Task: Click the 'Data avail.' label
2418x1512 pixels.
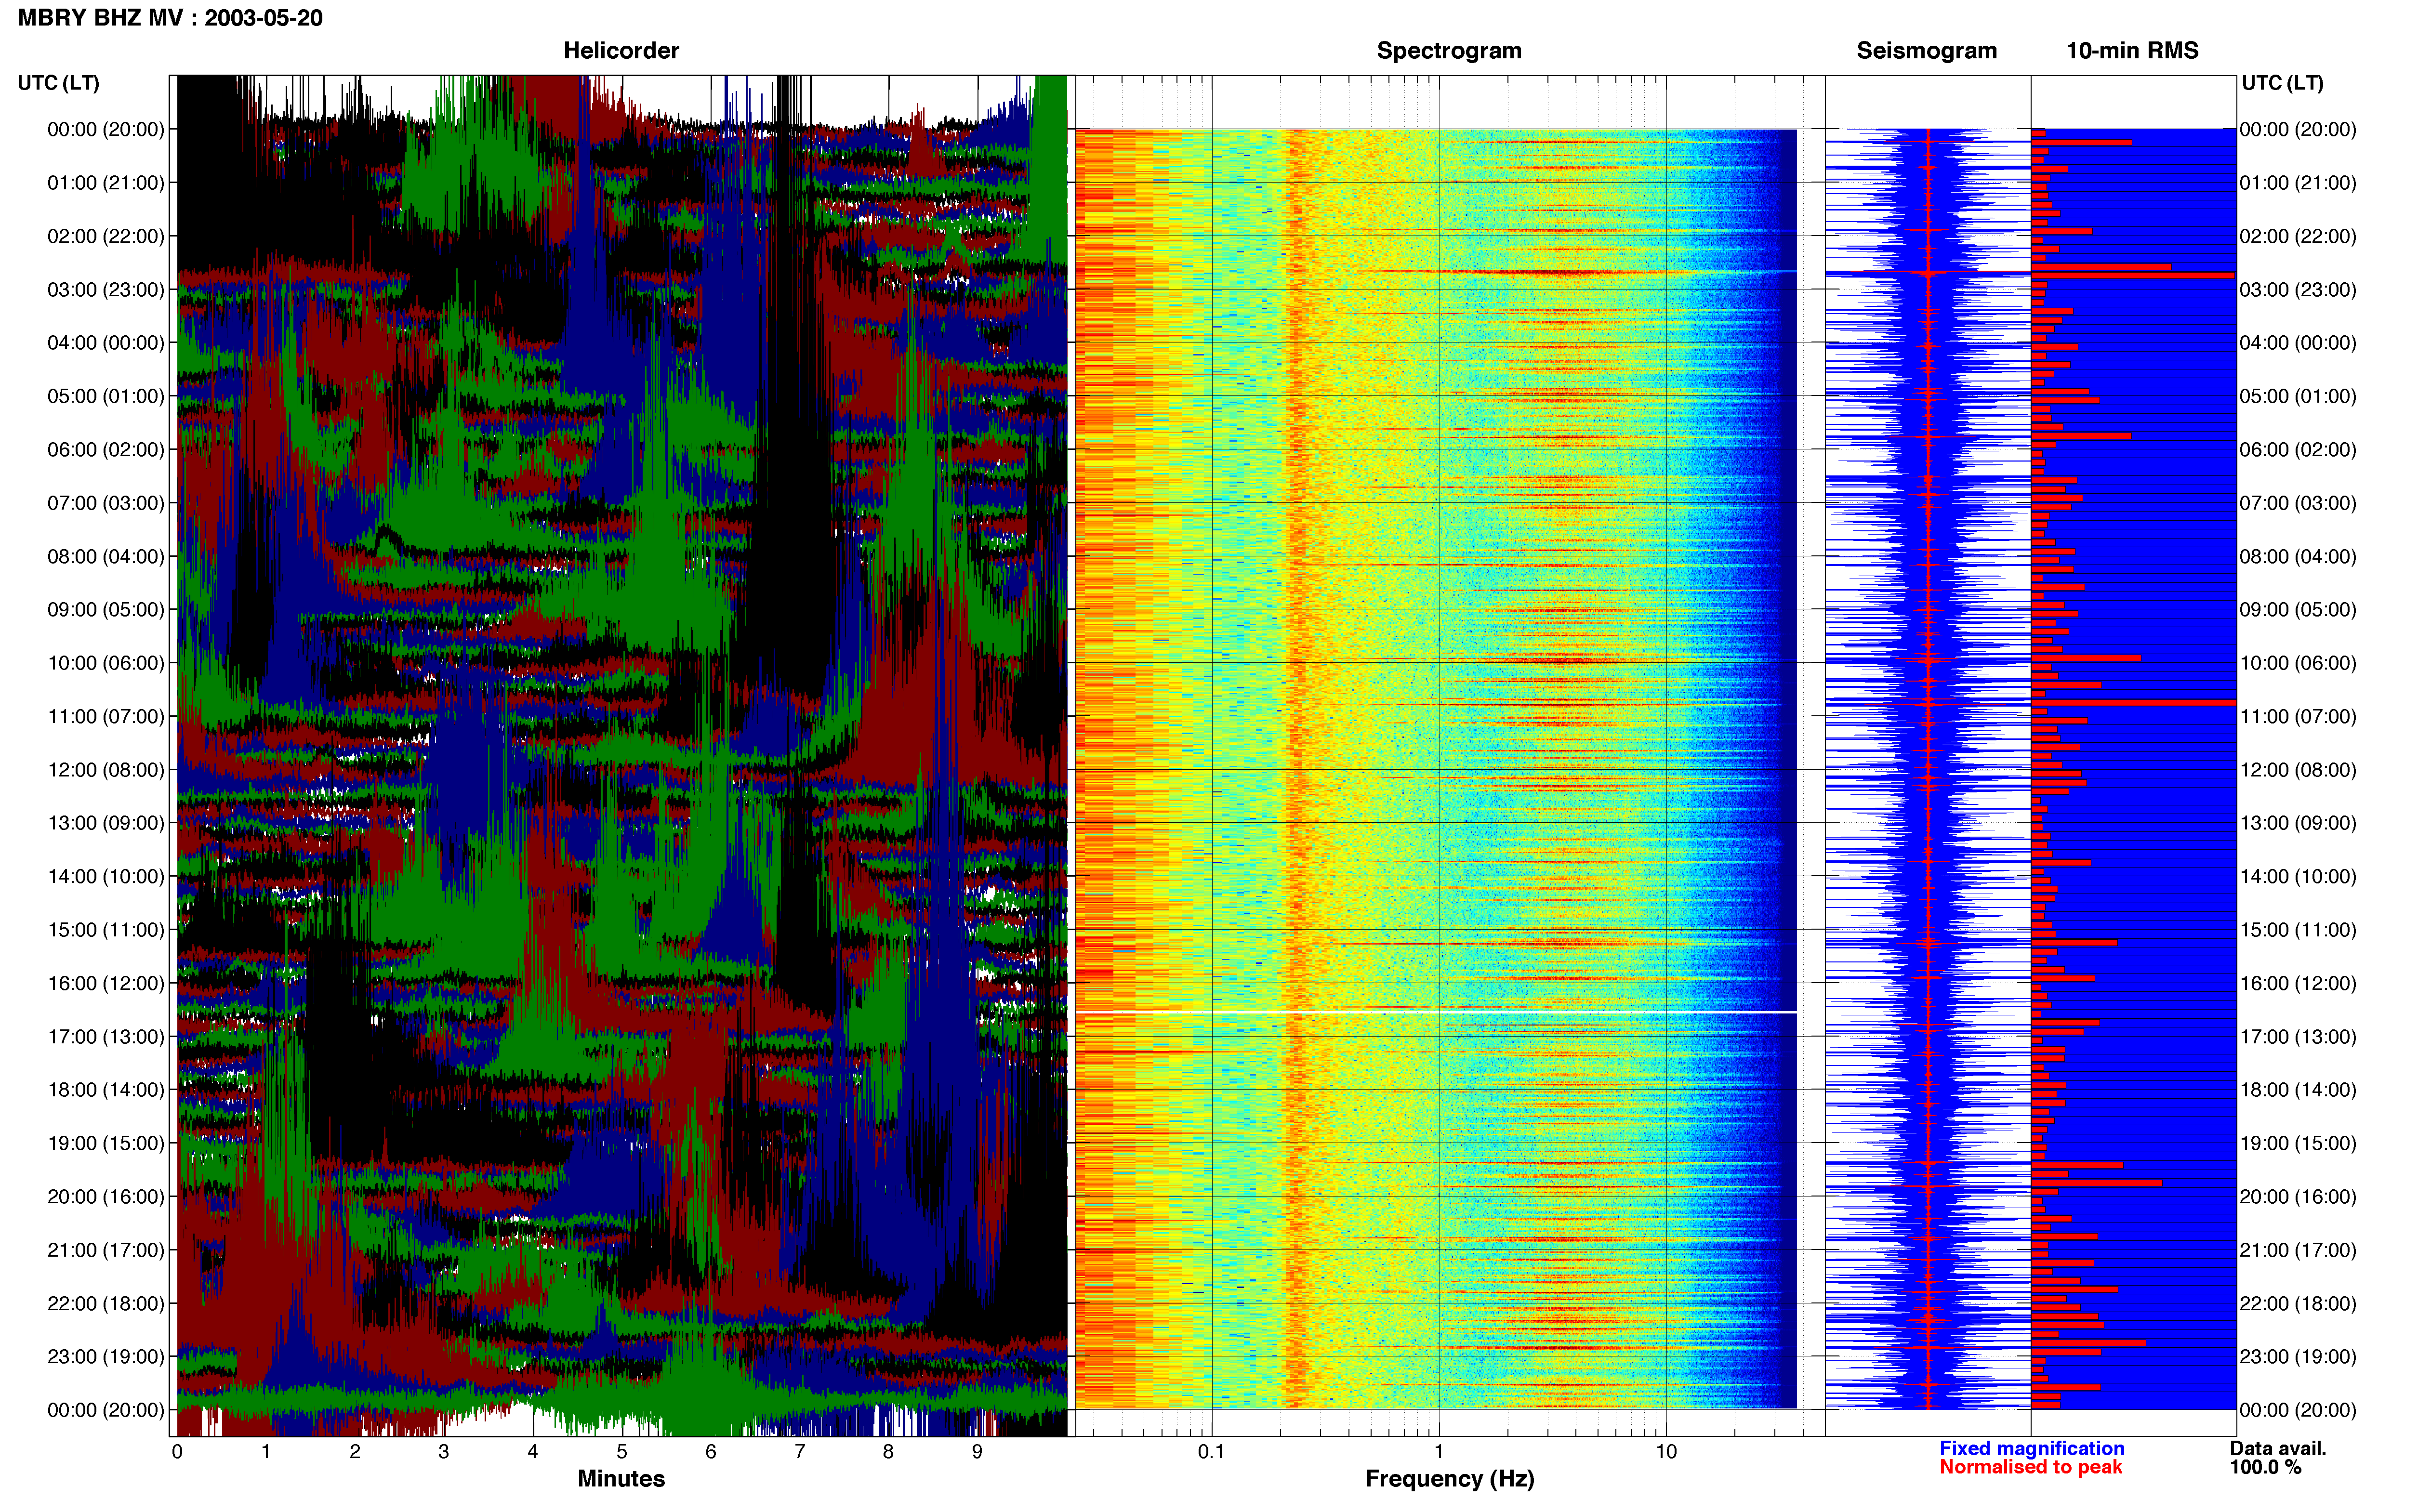Action: click(2278, 1448)
